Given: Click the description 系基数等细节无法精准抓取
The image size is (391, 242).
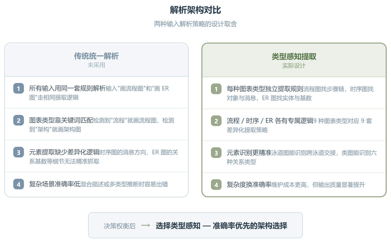Looking at the screenshot, I should click(x=64, y=161).
